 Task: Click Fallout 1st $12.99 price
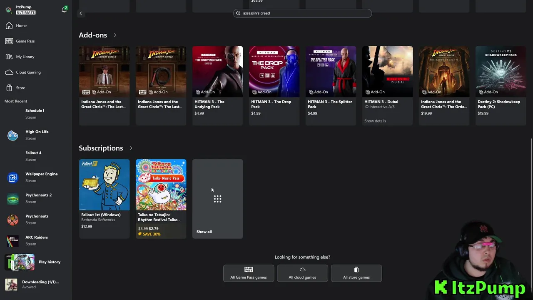coord(87,227)
